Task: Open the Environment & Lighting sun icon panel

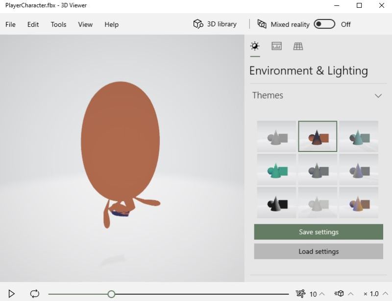Action: click(255, 46)
